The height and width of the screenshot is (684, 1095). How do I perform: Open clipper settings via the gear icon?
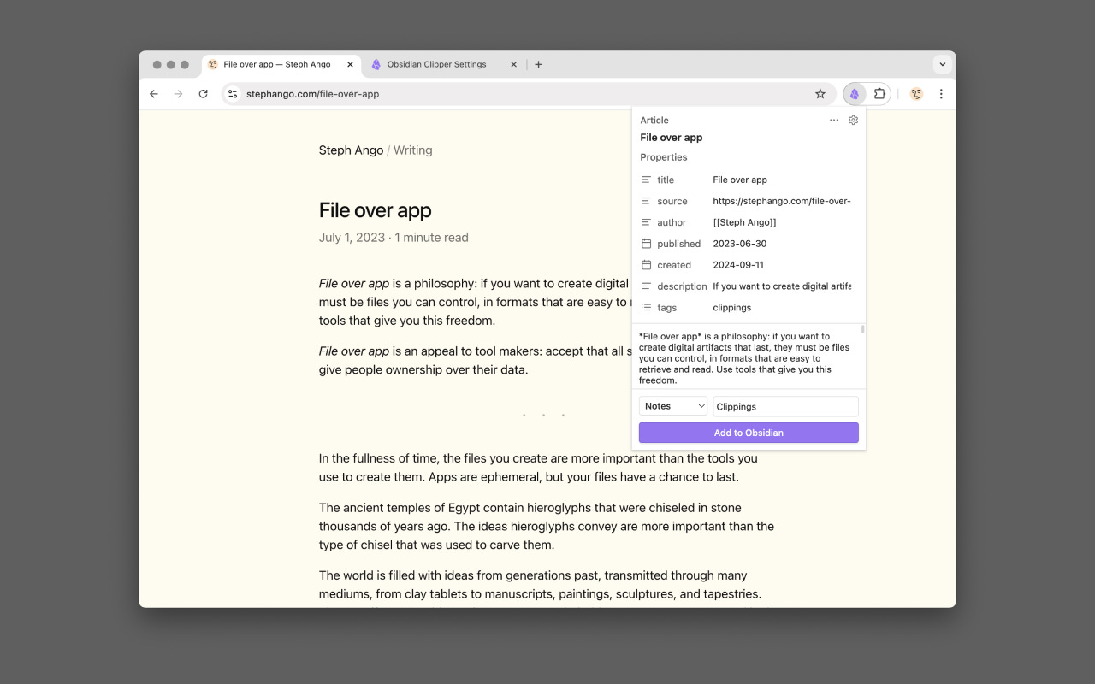pos(853,120)
